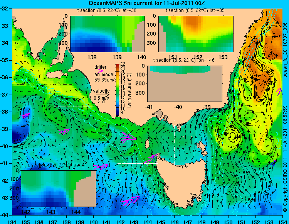Click the blue drifter arrow near 153.3°E, 41°S

click(x=274, y=163)
